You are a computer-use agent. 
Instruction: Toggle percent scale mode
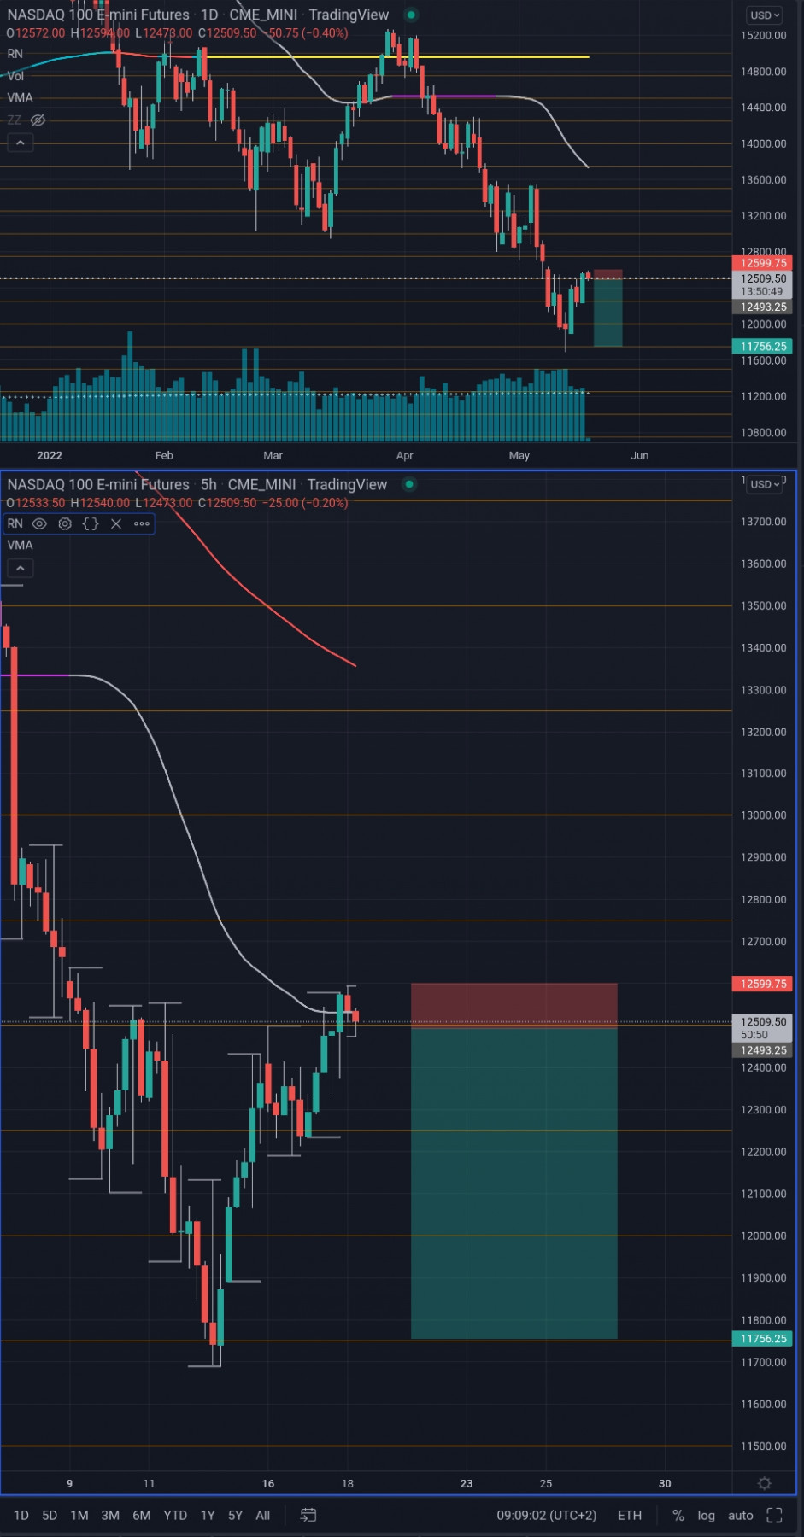[678, 1515]
